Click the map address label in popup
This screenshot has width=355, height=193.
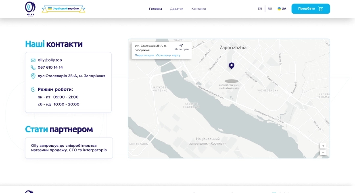coord(150,48)
